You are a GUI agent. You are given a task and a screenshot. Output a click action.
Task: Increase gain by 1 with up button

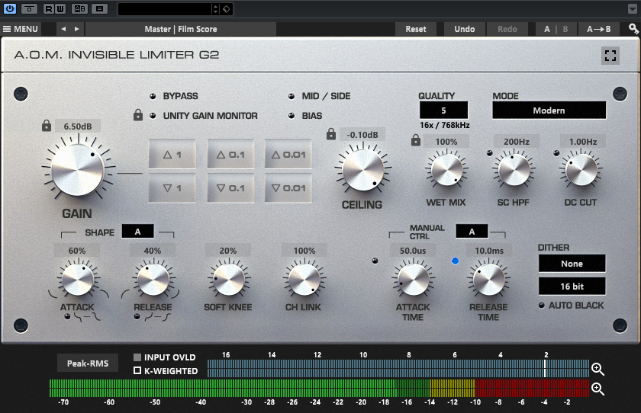point(172,155)
